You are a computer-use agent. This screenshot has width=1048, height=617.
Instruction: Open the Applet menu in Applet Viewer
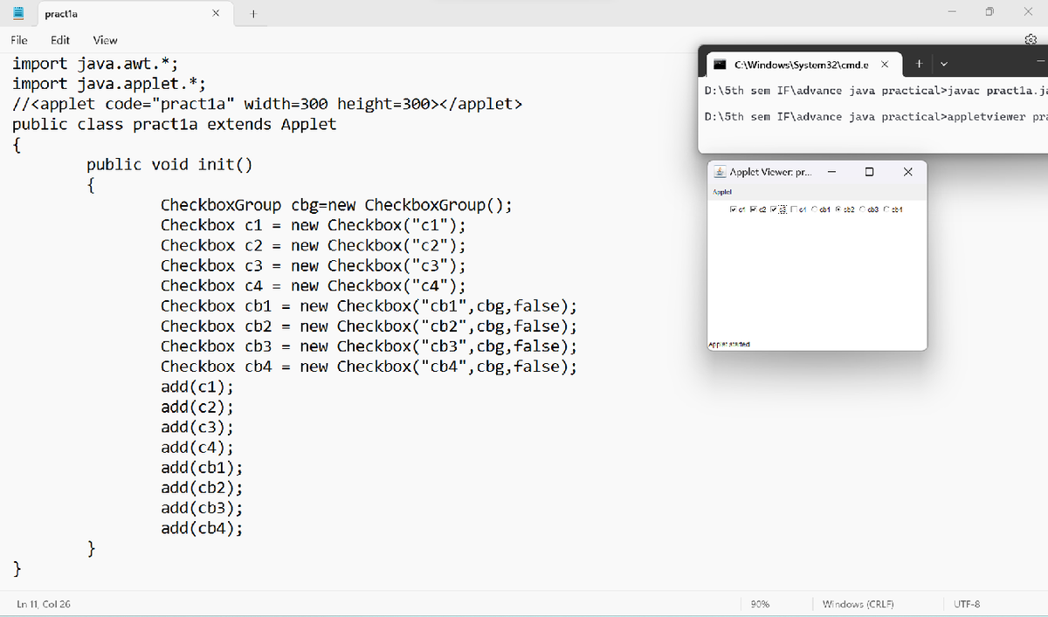722,191
